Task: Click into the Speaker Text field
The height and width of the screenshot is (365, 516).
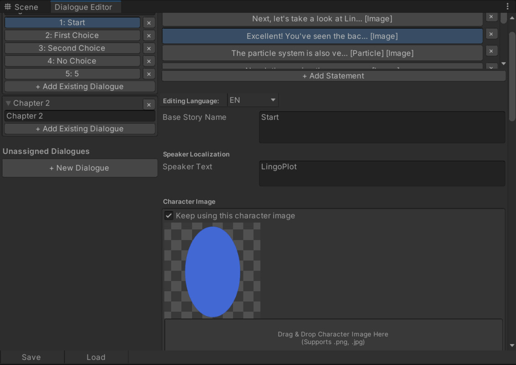Action: click(x=382, y=173)
